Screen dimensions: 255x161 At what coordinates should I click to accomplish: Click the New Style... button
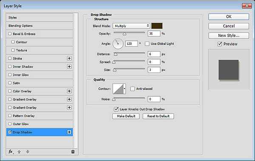tap(229, 36)
